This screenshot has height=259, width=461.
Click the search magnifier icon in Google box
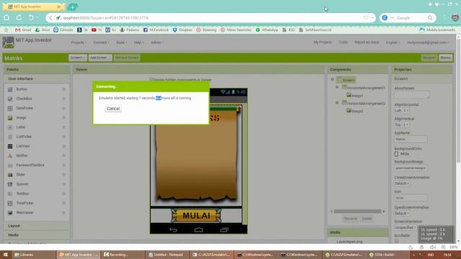430,18
